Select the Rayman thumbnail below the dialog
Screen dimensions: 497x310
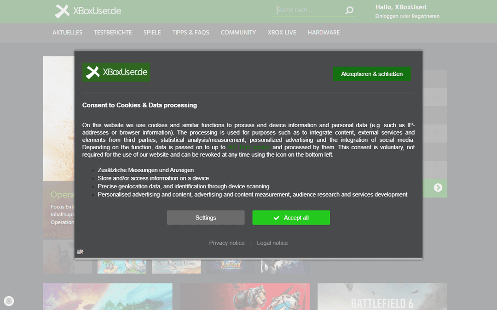231,266
